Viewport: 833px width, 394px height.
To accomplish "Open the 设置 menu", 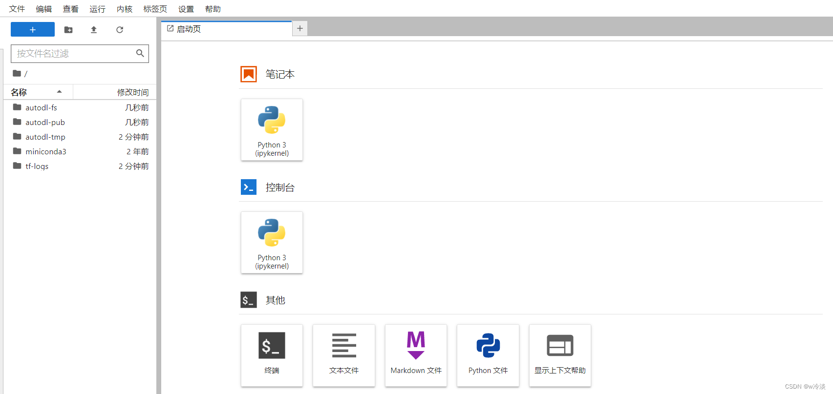I will (186, 9).
